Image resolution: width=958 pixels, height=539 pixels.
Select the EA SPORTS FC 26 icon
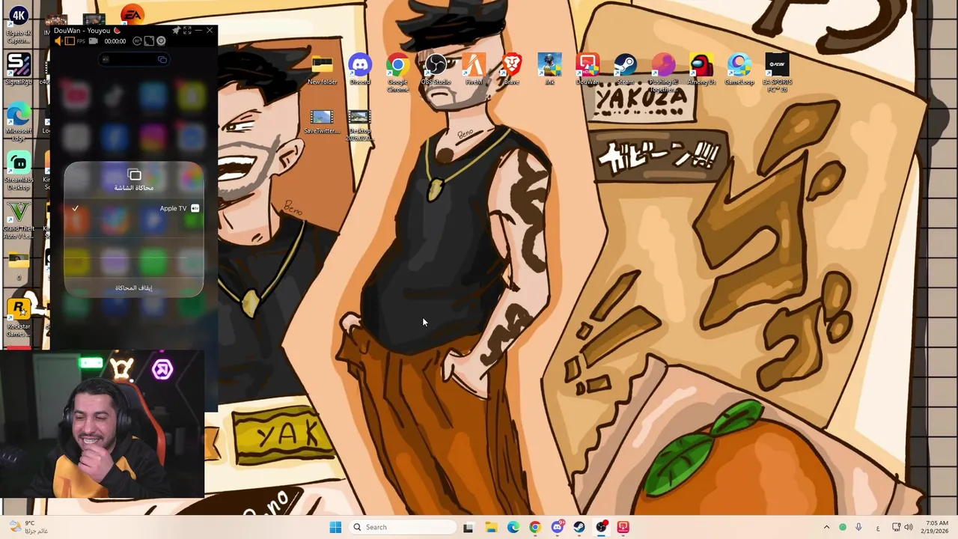click(x=777, y=72)
